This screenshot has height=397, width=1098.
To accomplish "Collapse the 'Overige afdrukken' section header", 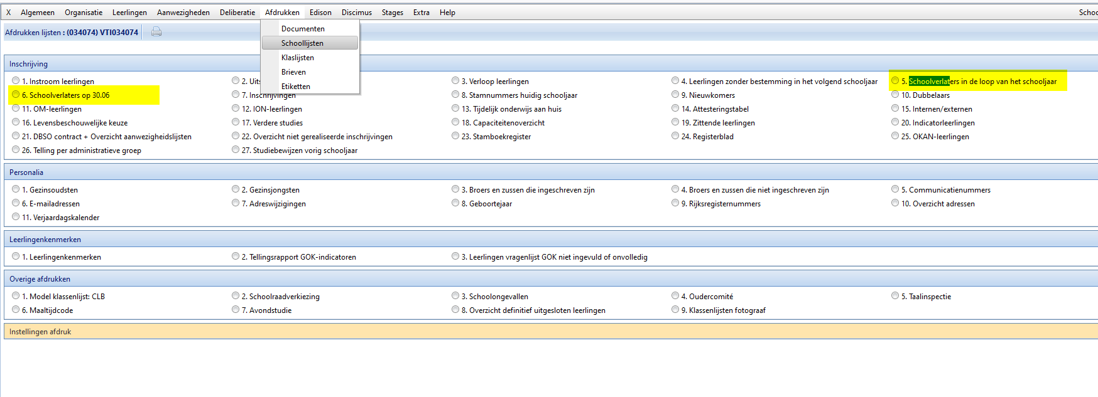I will [40, 279].
